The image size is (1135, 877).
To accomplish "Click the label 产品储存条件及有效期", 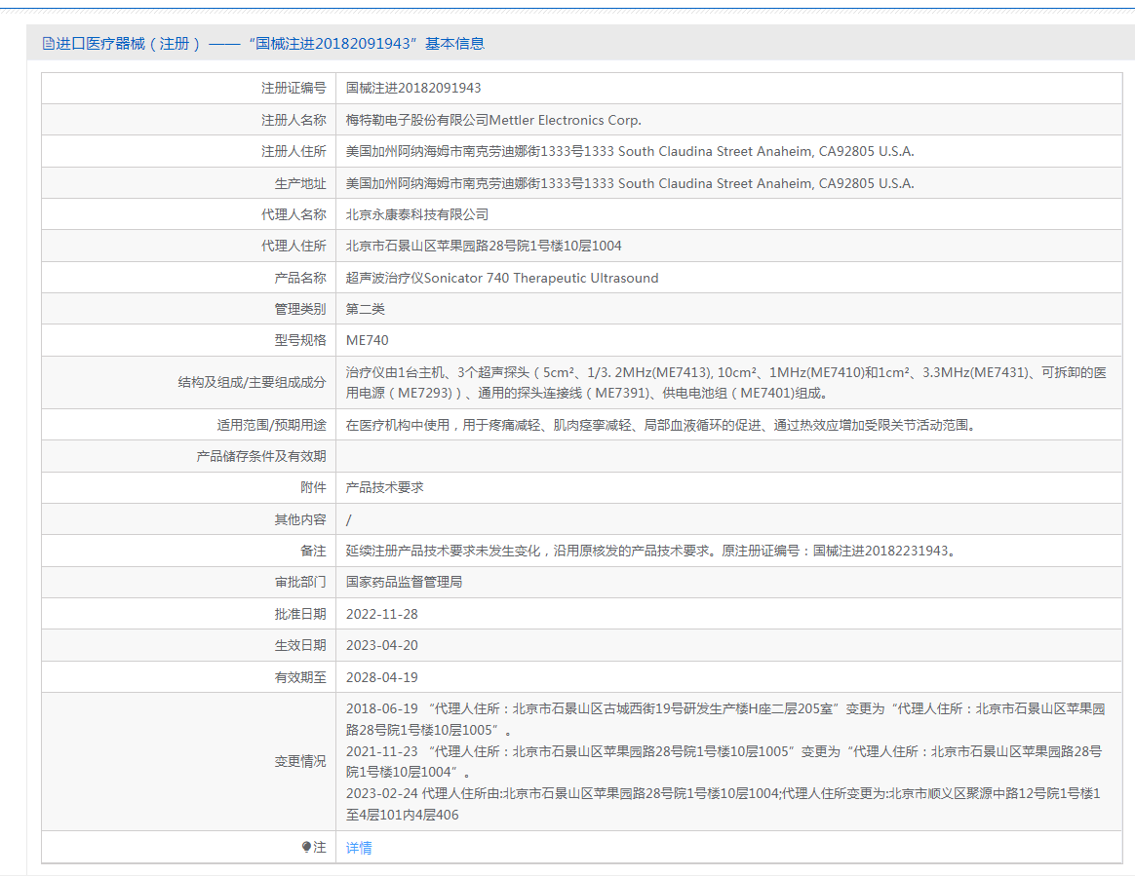I will click(x=261, y=457).
